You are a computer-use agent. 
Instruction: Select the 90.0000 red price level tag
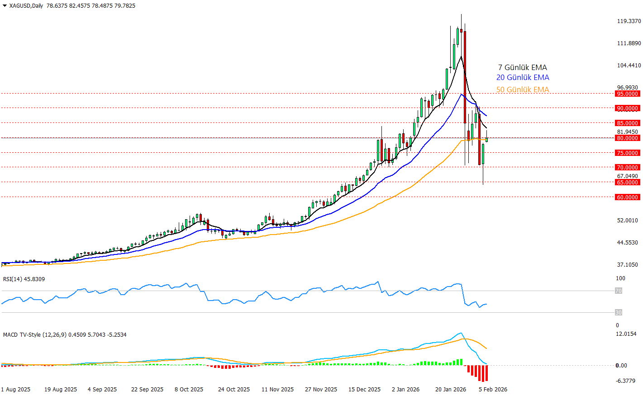[x=627, y=108]
